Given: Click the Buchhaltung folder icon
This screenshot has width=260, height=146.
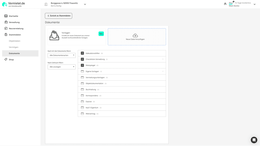Looking at the screenshot, I should 82,89.
